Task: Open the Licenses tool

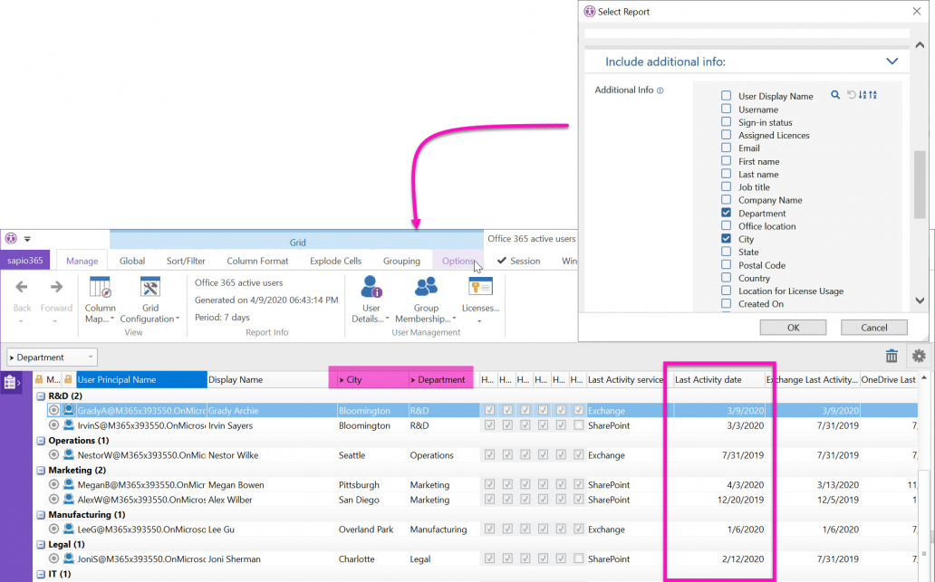Action: pos(480,300)
